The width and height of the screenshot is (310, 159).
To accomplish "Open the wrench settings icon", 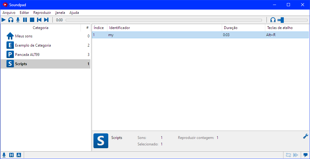I will [x=305, y=136].
